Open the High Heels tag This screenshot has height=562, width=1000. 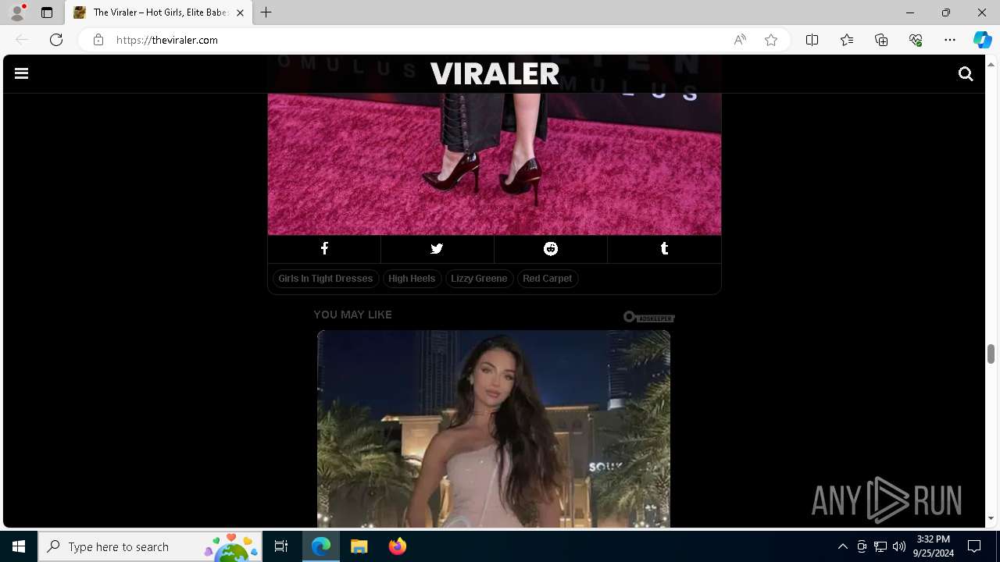point(412,279)
